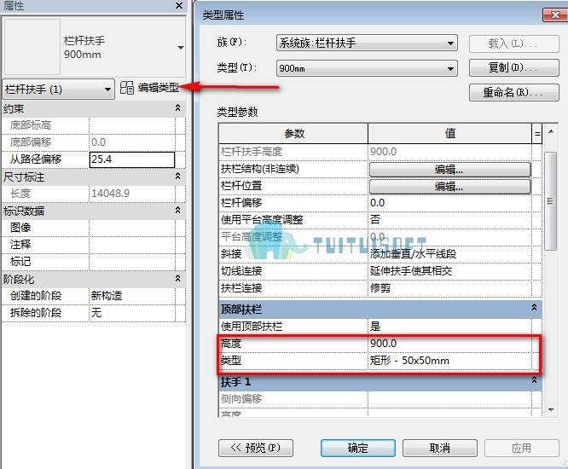Click the 复制 duplicate button
The width and height of the screenshot is (568, 469).
point(513,67)
